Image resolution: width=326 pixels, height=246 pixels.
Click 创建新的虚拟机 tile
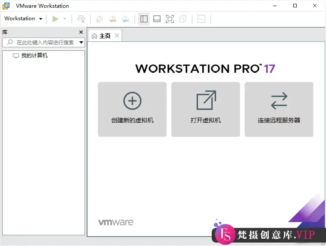(132, 109)
